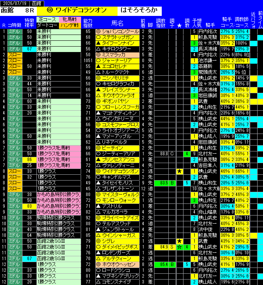The width and height of the screenshot is (263, 285).
Task: Click the black star in ワイドデコラシオン row
Action: pyautogui.click(x=180, y=171)
